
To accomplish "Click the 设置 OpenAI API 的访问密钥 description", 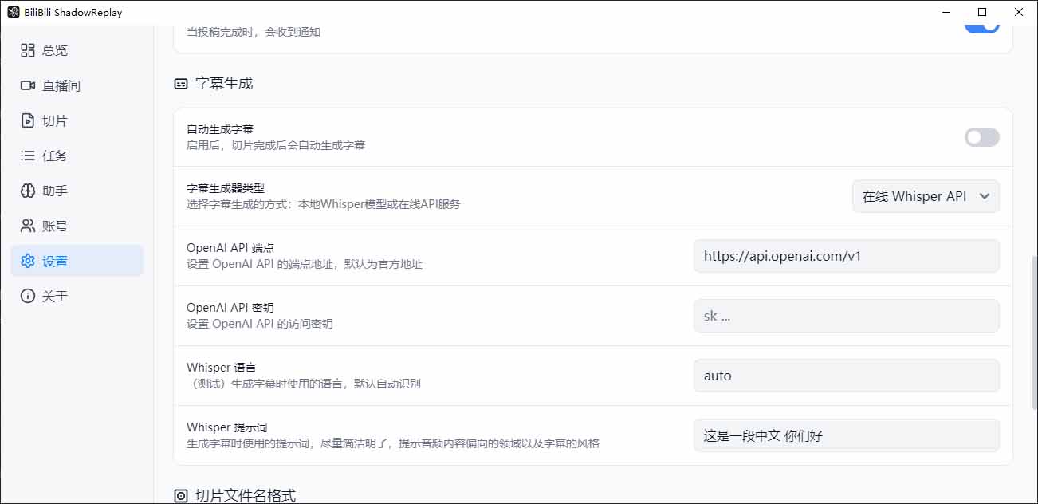I will click(260, 324).
